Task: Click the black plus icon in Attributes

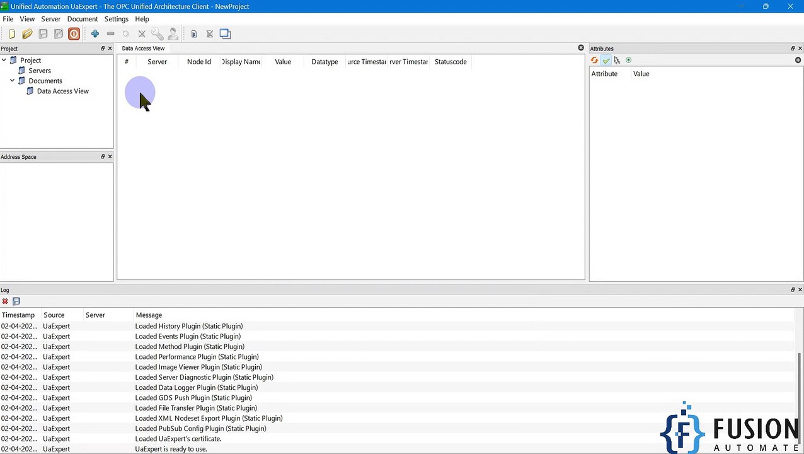Action: tap(798, 61)
